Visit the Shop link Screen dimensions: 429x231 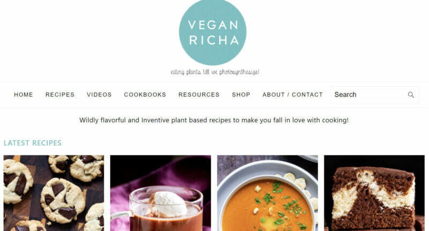pos(241,94)
